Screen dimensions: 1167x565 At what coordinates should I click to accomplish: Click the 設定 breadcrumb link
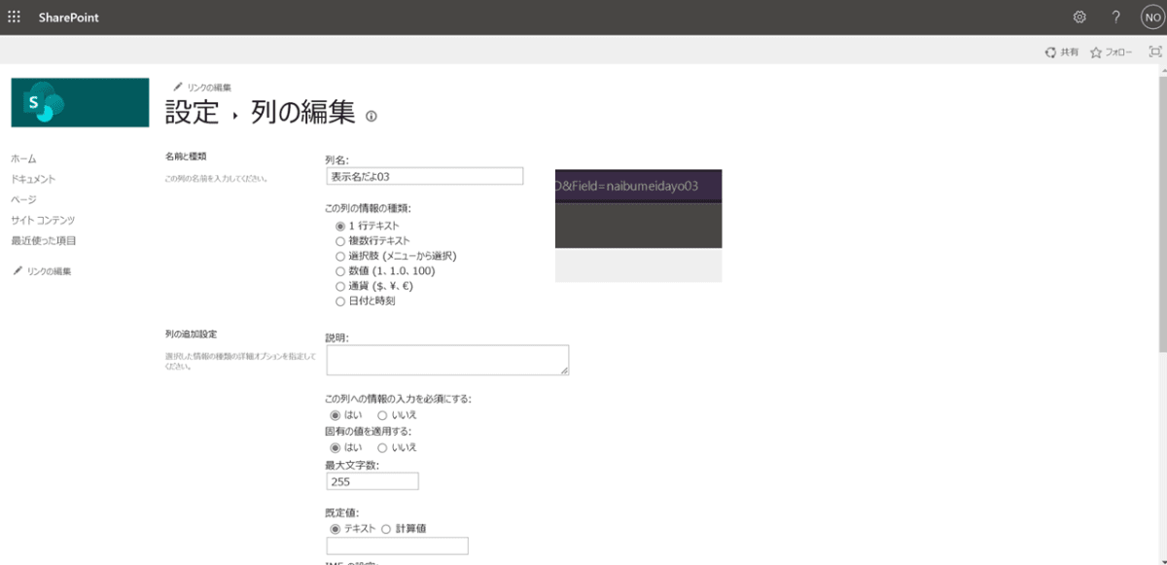[193, 112]
